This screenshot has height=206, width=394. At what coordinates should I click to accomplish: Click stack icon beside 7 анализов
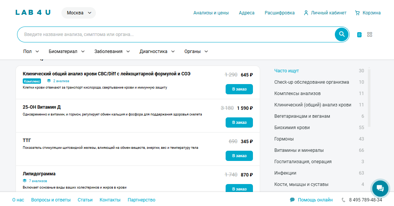point(24,181)
